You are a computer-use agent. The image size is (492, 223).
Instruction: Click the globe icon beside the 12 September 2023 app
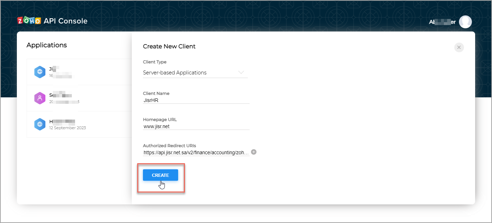40,124
